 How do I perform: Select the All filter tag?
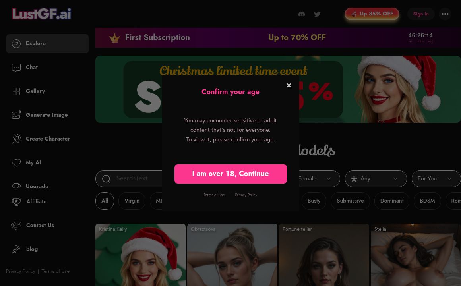(x=105, y=201)
